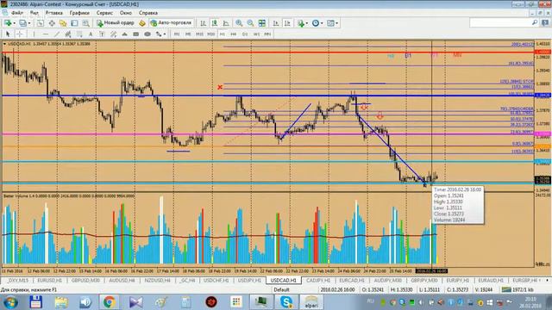Select the text label 'T' tool
552x310 pixels.
pyautogui.click(x=102, y=34)
